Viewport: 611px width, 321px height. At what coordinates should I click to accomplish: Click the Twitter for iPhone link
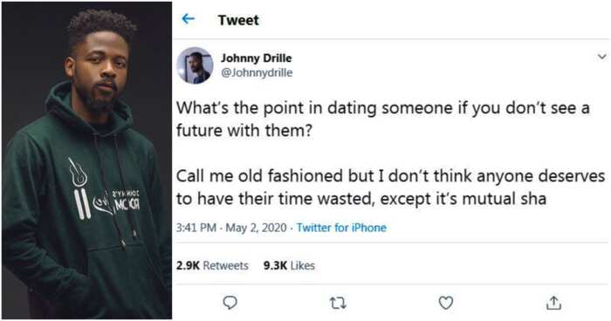pyautogui.click(x=341, y=228)
